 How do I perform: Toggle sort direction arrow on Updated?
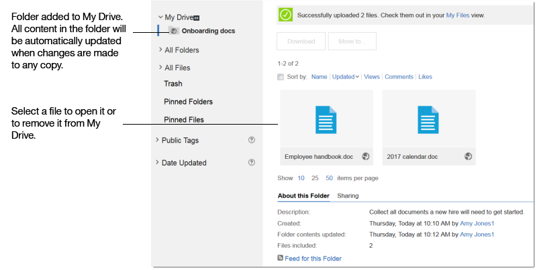pos(357,77)
